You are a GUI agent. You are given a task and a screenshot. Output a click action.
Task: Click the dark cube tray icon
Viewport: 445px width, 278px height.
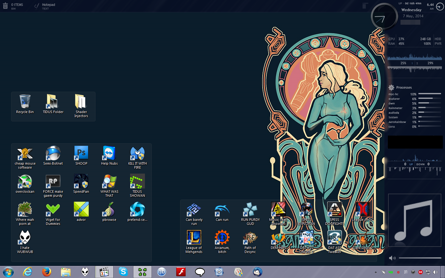click(x=413, y=272)
